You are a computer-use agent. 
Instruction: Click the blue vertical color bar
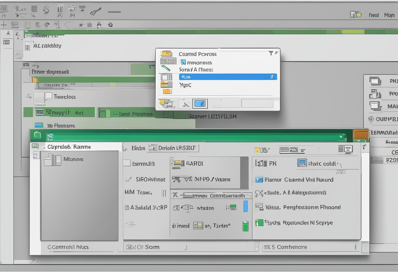click(x=245, y=206)
